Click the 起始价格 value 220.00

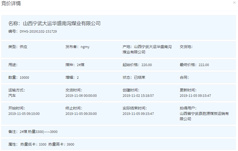coord(147,65)
